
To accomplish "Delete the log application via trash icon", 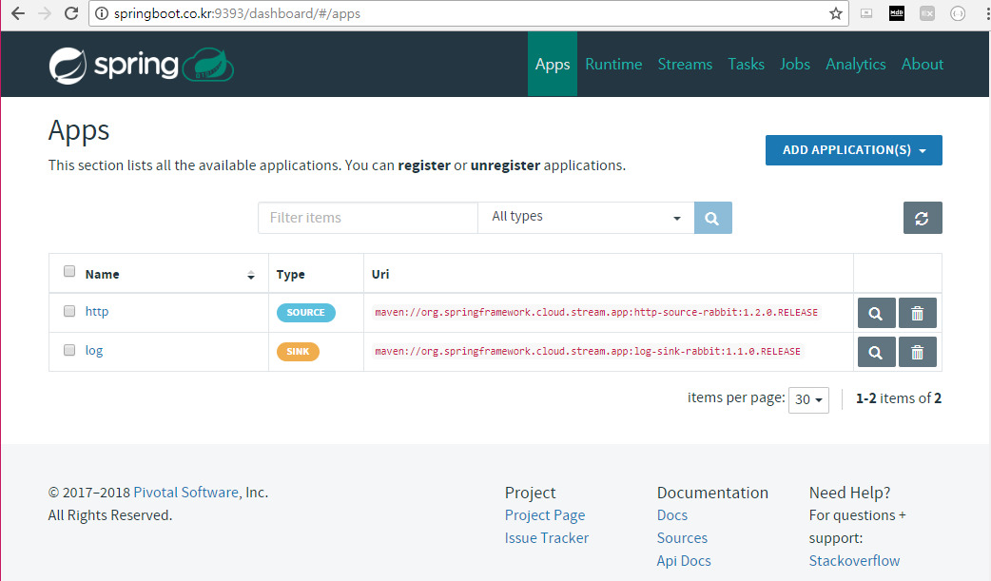I will tap(916, 351).
